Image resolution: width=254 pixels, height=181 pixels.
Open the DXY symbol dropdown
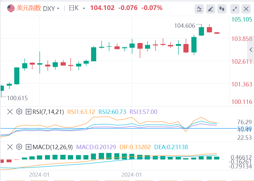click(x=51, y=8)
